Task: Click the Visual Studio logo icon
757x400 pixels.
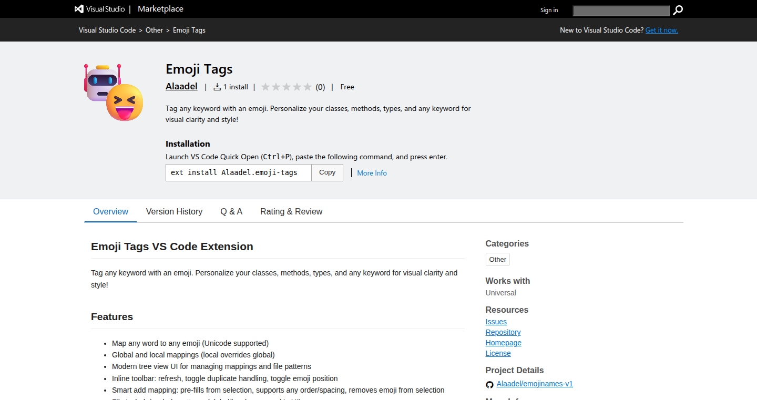Action: [x=79, y=9]
